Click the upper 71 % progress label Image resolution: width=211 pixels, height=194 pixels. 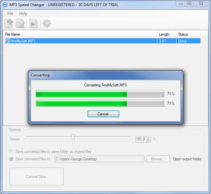[171, 93]
